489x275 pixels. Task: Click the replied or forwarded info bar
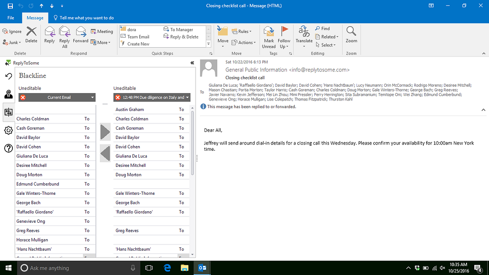click(x=248, y=107)
